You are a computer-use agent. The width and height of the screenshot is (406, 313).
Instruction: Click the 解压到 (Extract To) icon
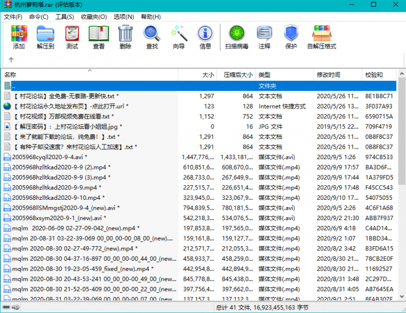[x=45, y=37]
